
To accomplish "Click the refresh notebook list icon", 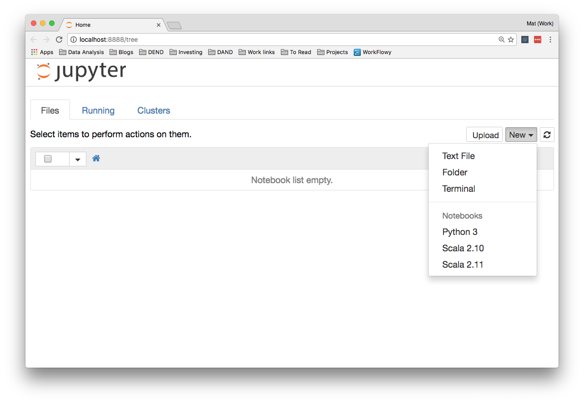I will coord(547,134).
